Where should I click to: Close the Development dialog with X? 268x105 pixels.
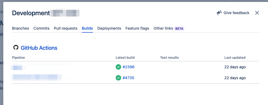pos(257,13)
